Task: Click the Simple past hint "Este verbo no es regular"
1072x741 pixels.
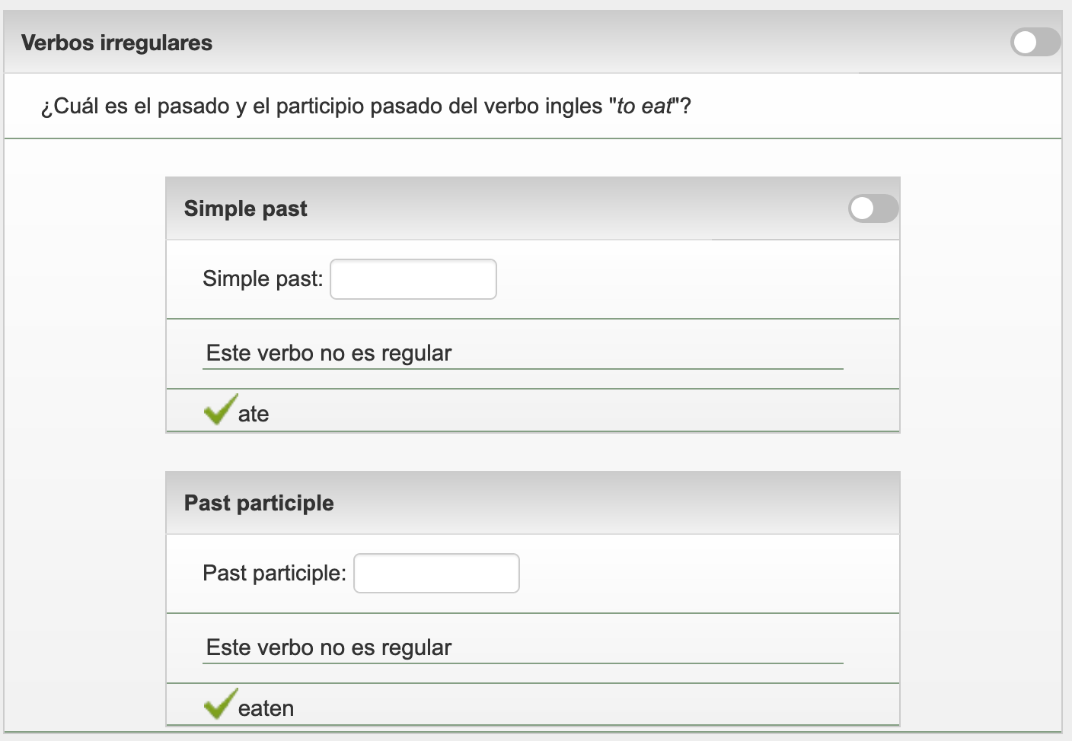Action: pos(329,353)
